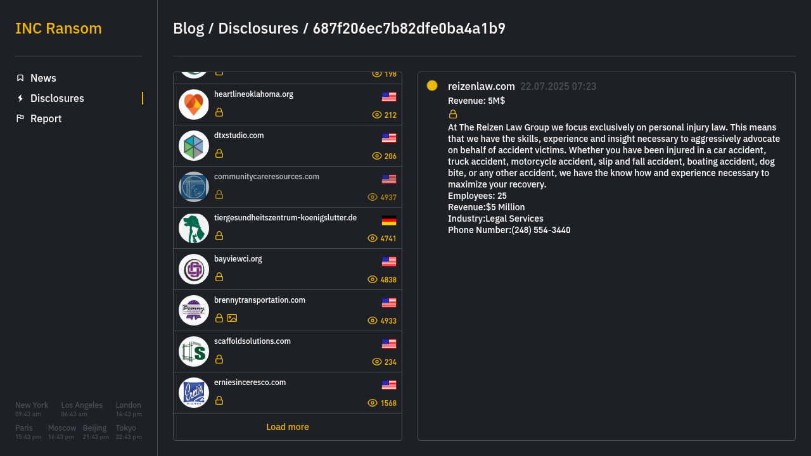Click the US flag next to dtxstudio.com
The height and width of the screenshot is (456, 811).
(x=389, y=138)
